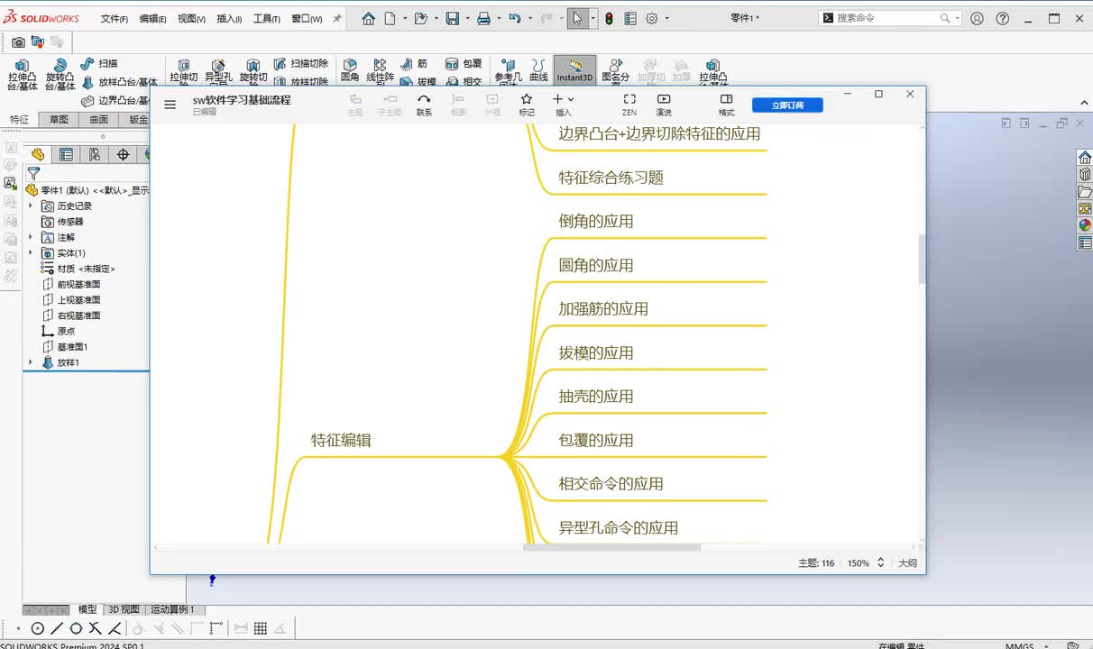The width and height of the screenshot is (1093, 649).
Task: Click the Print icon
Action: (x=483, y=18)
